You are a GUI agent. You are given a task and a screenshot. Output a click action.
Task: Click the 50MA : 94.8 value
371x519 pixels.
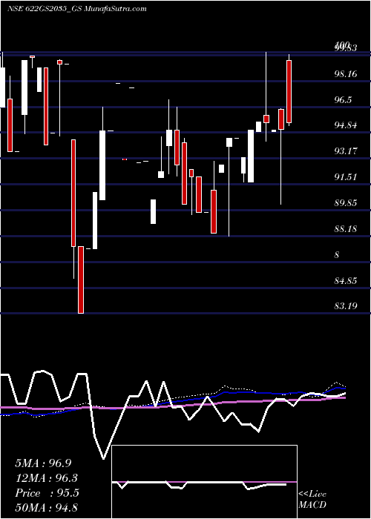(46, 507)
